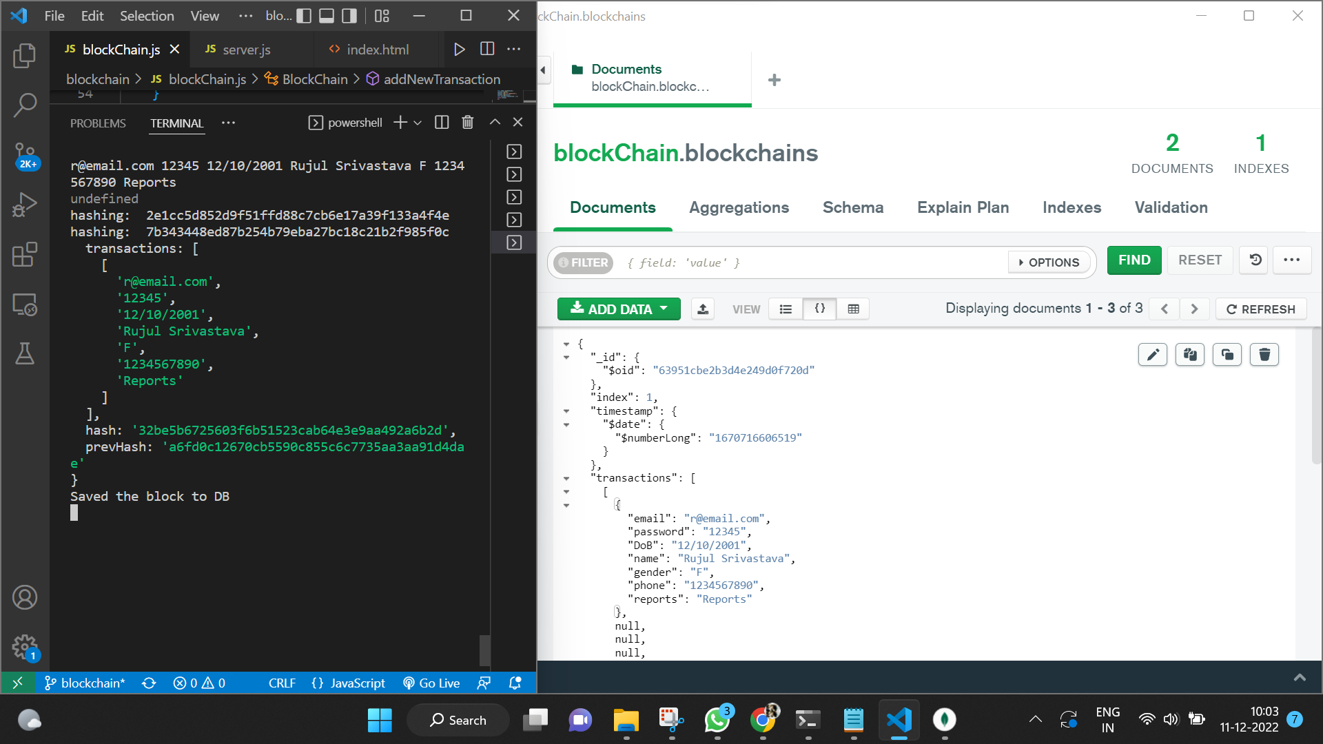1323x744 pixels.
Task: Switch to the Aggregations tab
Action: click(739, 207)
